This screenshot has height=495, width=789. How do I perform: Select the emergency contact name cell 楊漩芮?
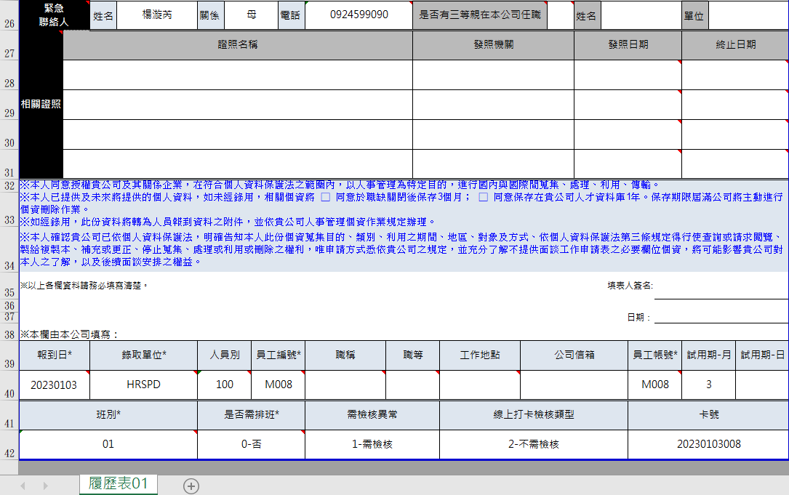pos(156,15)
